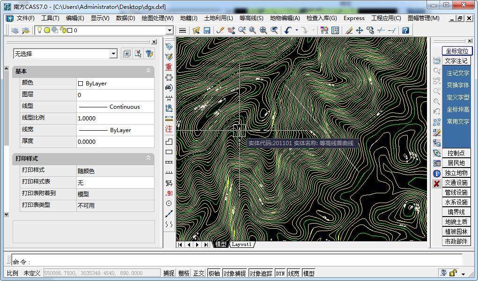478x281 pixels.
Task: Toggle 正交 ortho mode
Action: [x=199, y=274]
